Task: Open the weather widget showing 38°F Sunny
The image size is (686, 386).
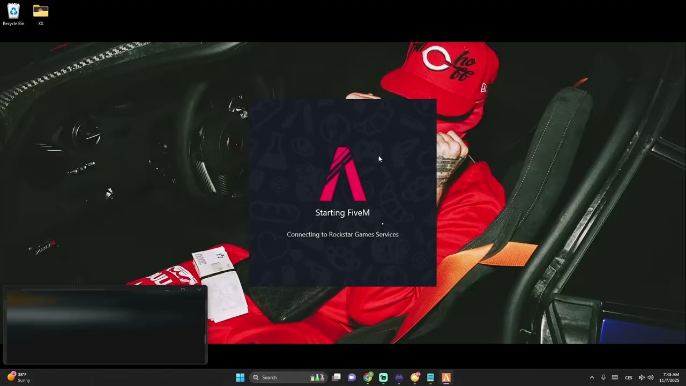Action: coord(18,377)
